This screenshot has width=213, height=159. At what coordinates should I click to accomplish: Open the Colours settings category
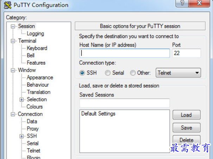(x=35, y=107)
